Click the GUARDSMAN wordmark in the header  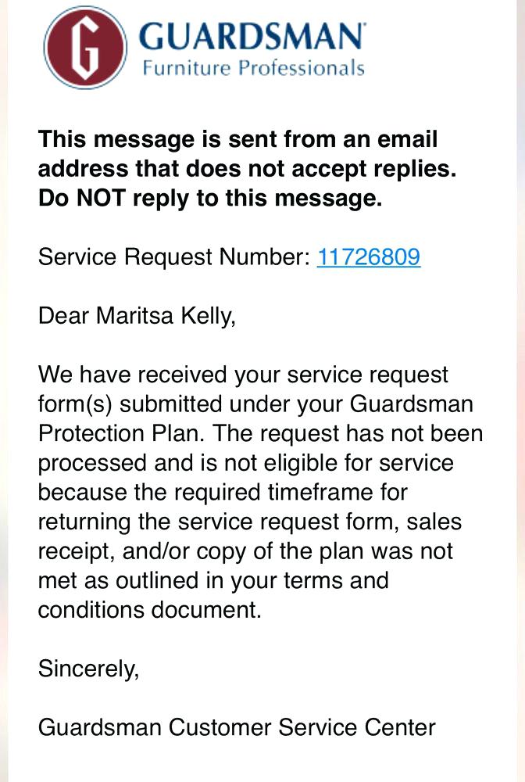(x=252, y=36)
